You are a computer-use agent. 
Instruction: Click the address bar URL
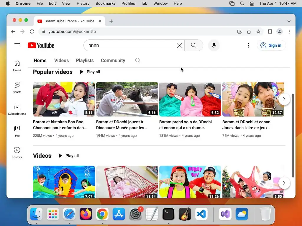72,31
